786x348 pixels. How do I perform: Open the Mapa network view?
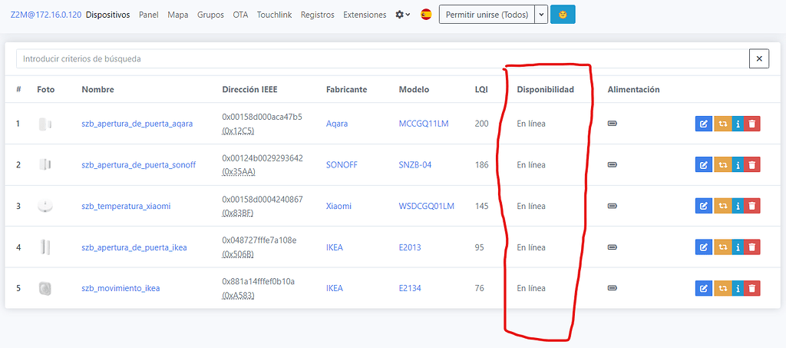(178, 15)
